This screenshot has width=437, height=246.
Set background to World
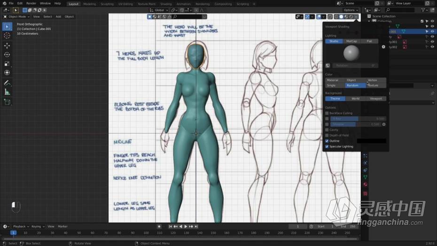click(x=355, y=99)
